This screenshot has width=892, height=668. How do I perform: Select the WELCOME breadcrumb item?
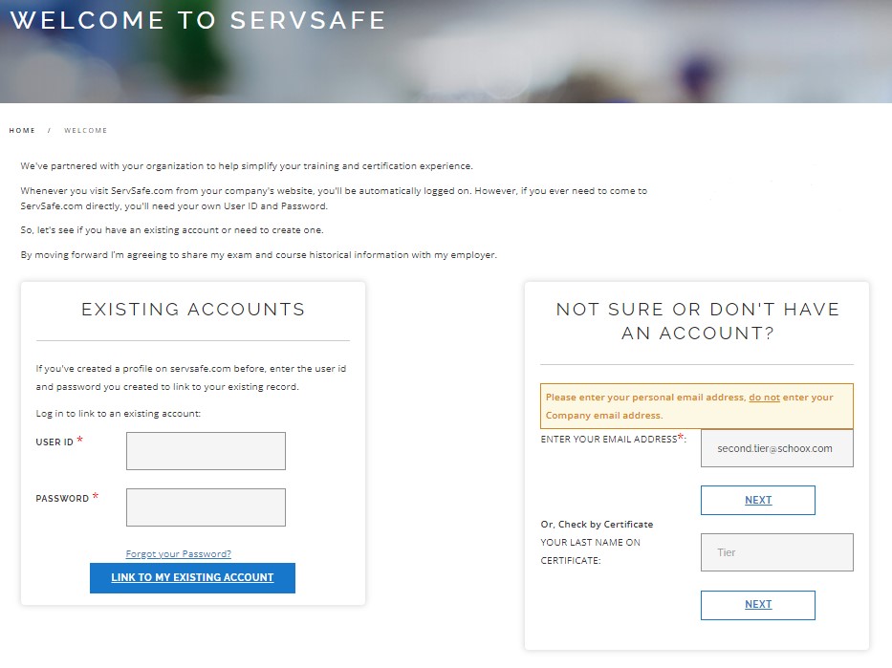point(86,130)
